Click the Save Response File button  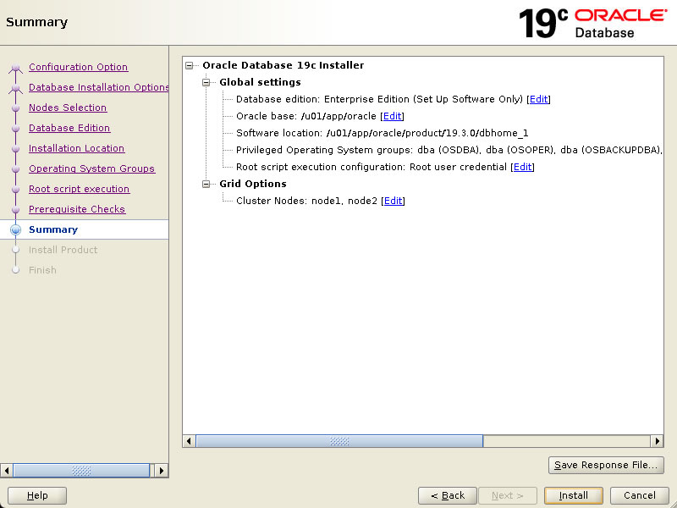(606, 465)
